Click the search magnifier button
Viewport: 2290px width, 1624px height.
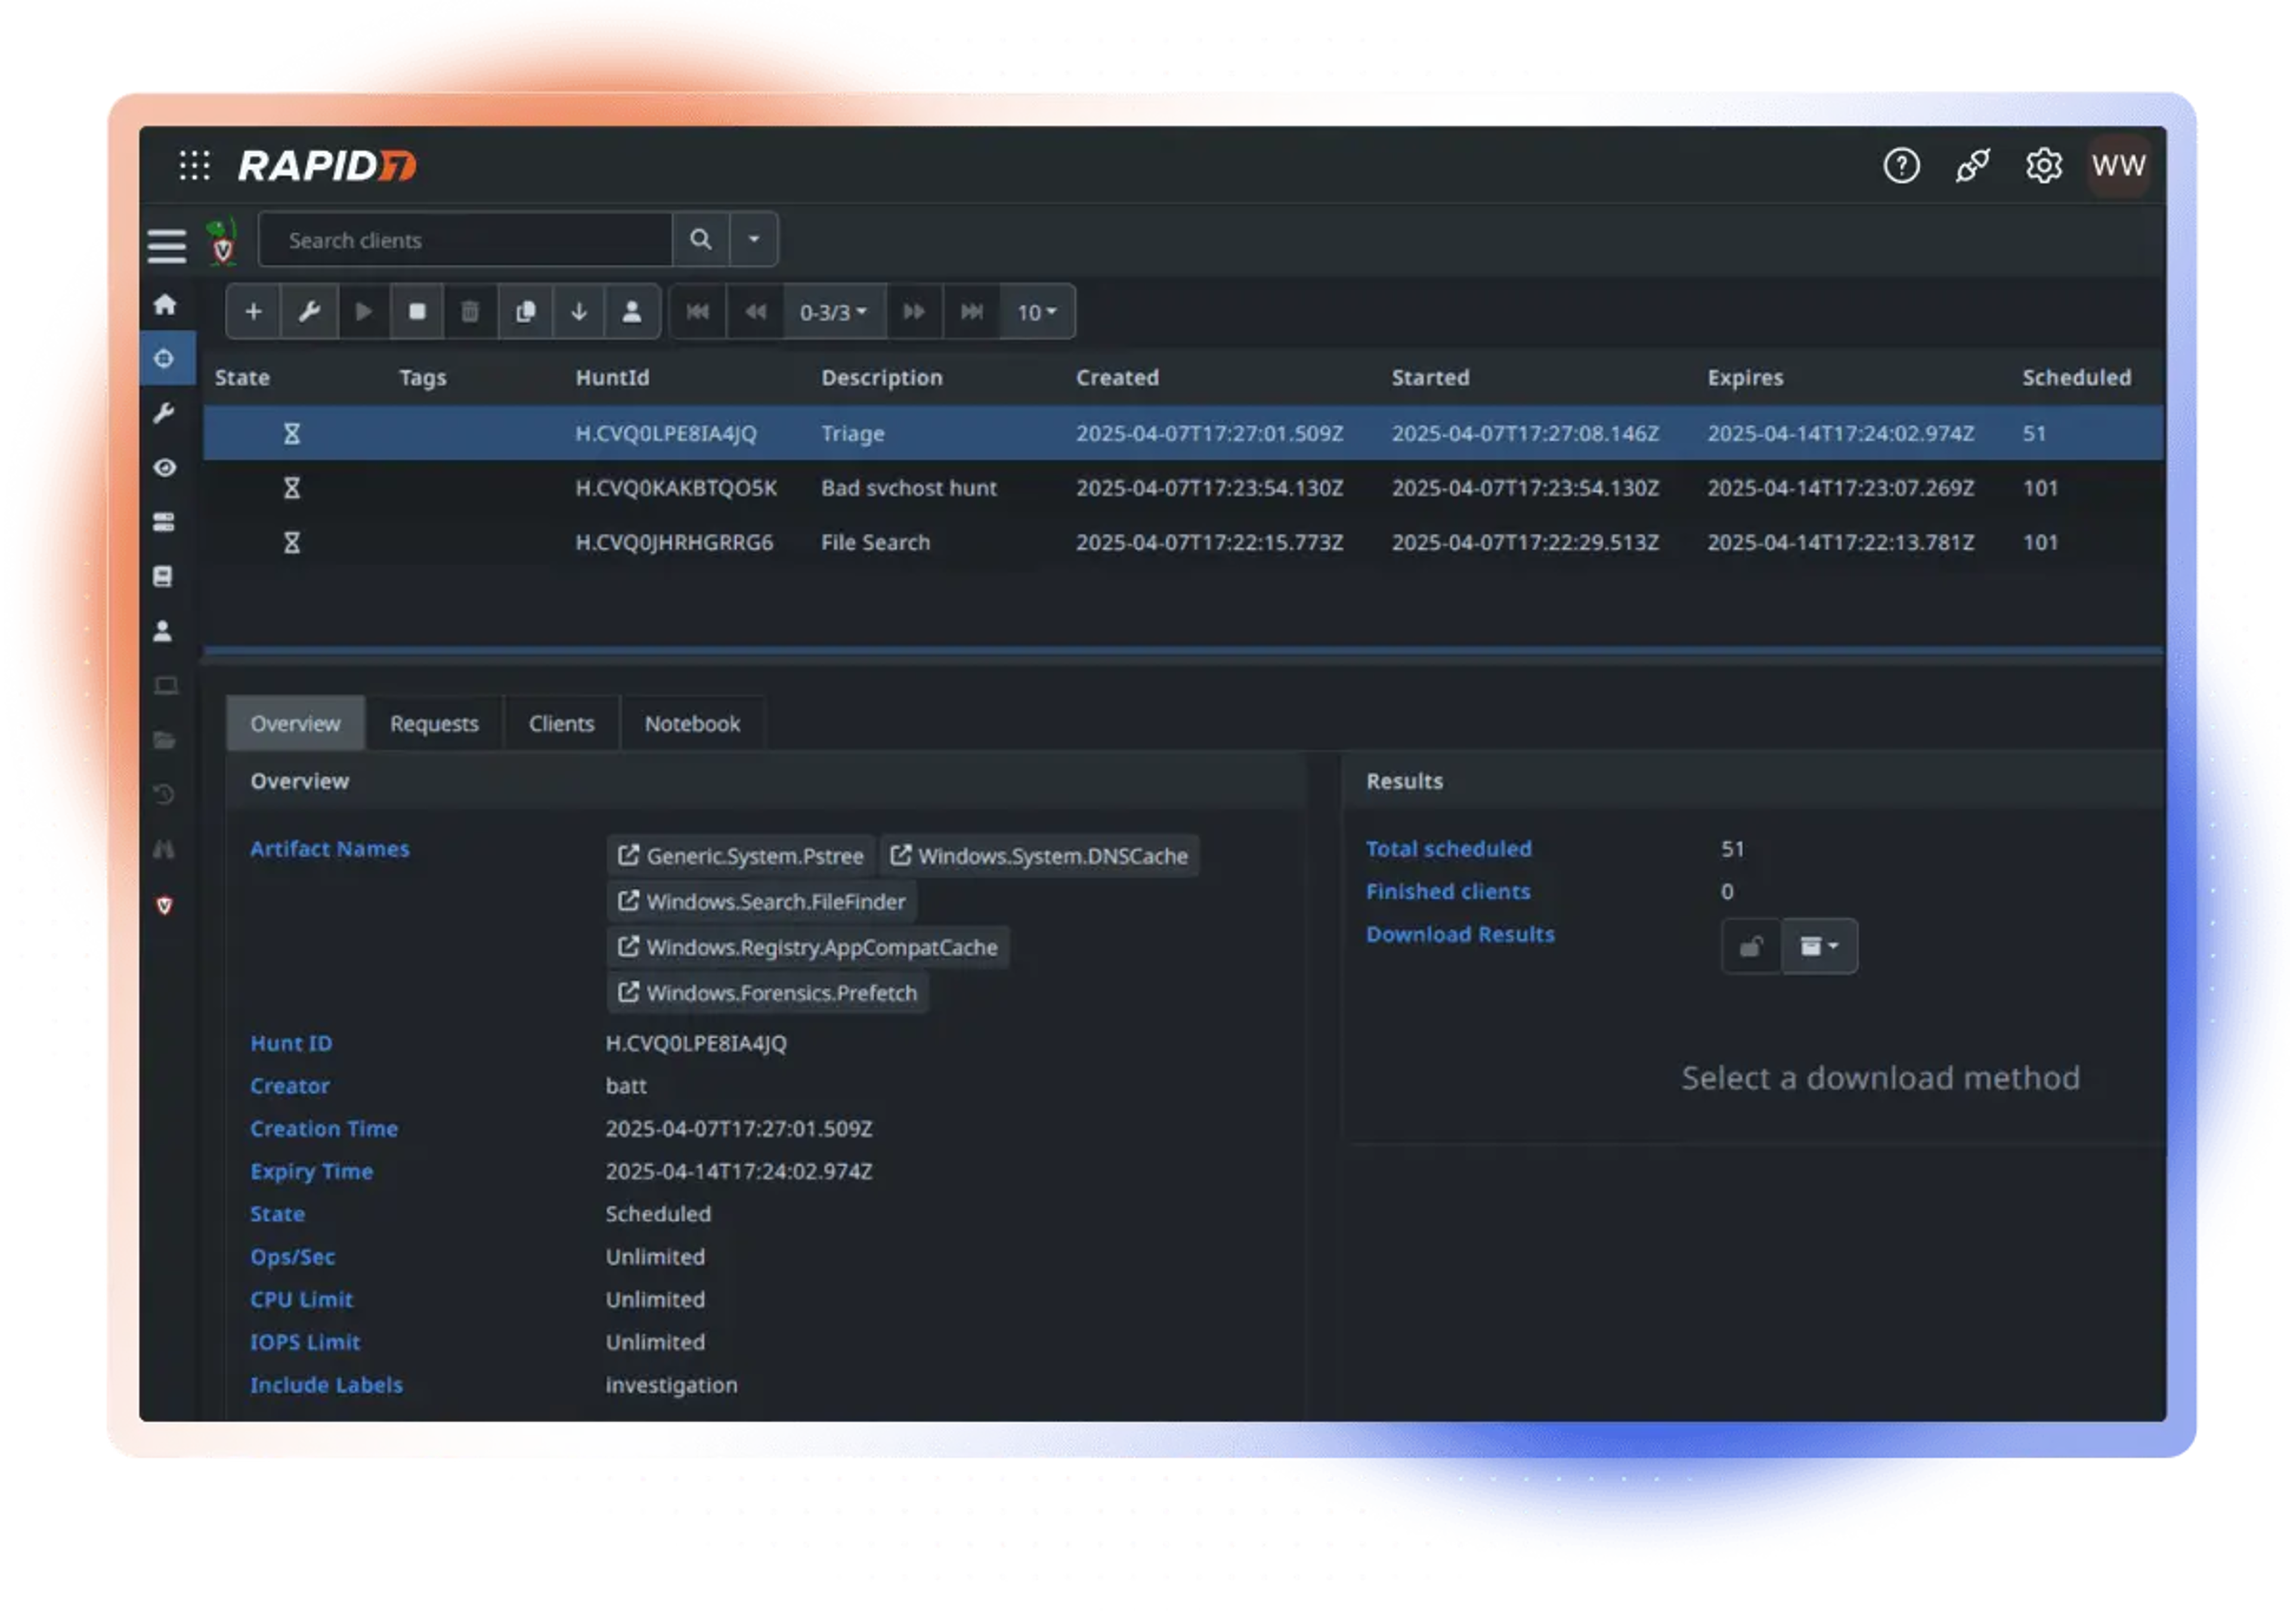(x=700, y=240)
